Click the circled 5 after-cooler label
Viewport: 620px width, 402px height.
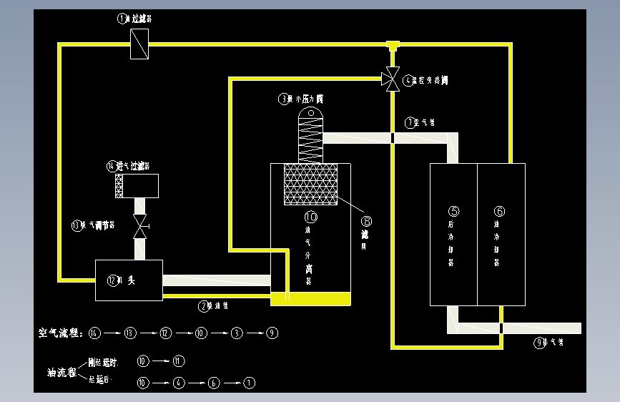453,211
